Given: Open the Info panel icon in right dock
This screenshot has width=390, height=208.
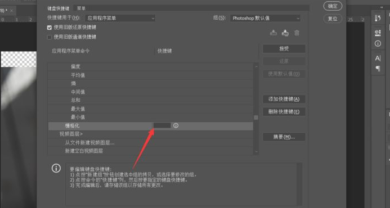Looking at the screenshot, I should tap(378, 44).
